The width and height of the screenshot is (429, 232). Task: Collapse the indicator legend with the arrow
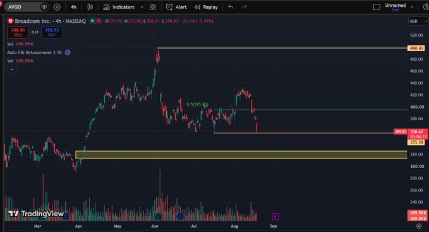(x=12, y=70)
